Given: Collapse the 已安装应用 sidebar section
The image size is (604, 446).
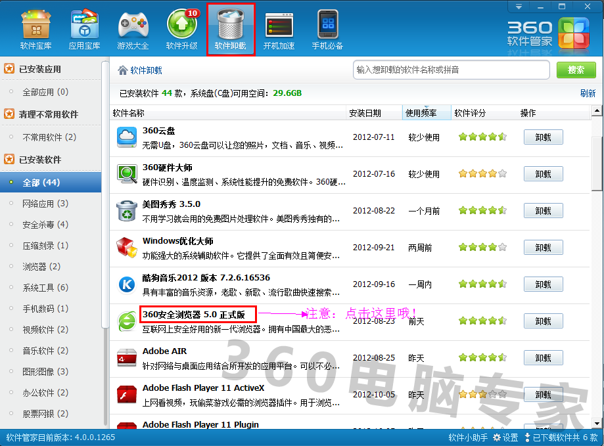Looking at the screenshot, I should coord(39,69).
